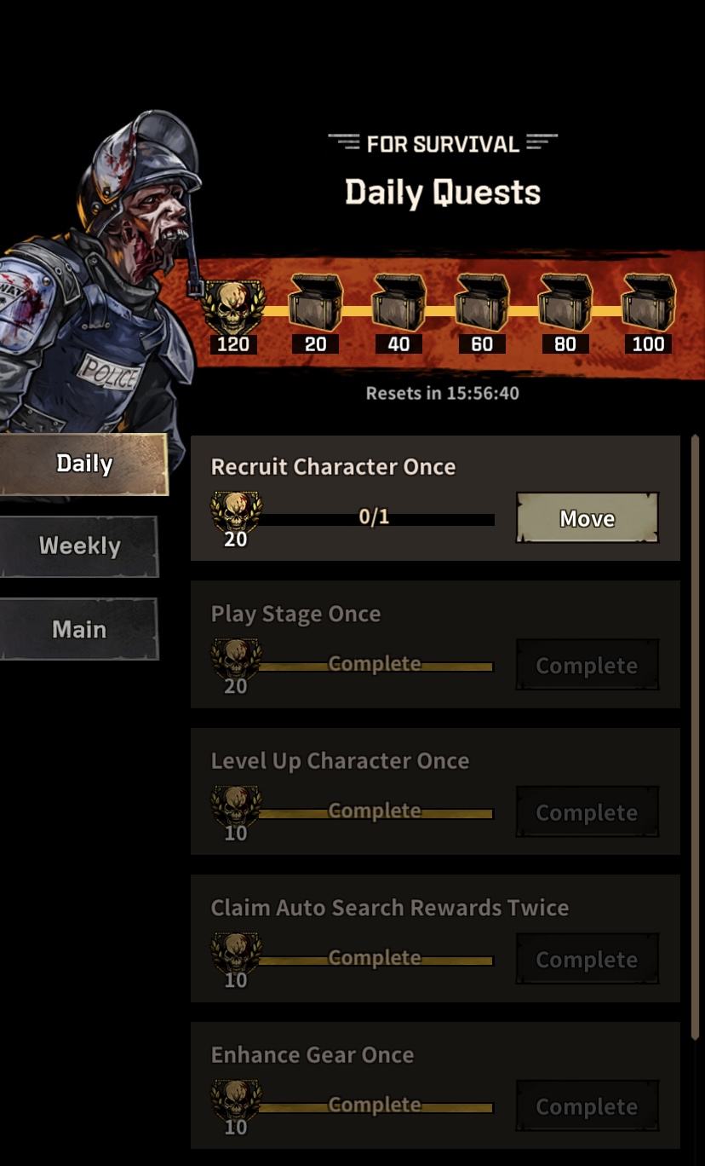Click Complete button for Claim Auto Search Rewards
The height and width of the screenshot is (1166, 705).
point(587,959)
